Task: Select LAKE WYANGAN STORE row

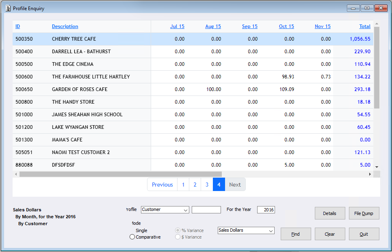Action: pos(193,127)
